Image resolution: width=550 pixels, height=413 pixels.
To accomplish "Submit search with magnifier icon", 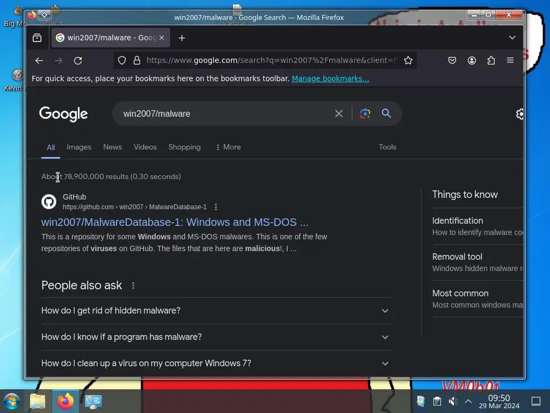I will coord(386,113).
